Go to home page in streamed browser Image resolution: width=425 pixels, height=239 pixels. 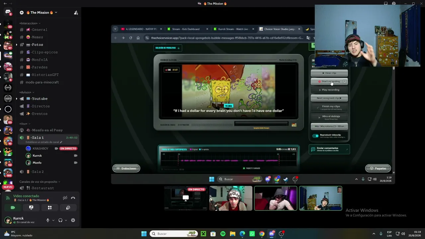click(138, 38)
